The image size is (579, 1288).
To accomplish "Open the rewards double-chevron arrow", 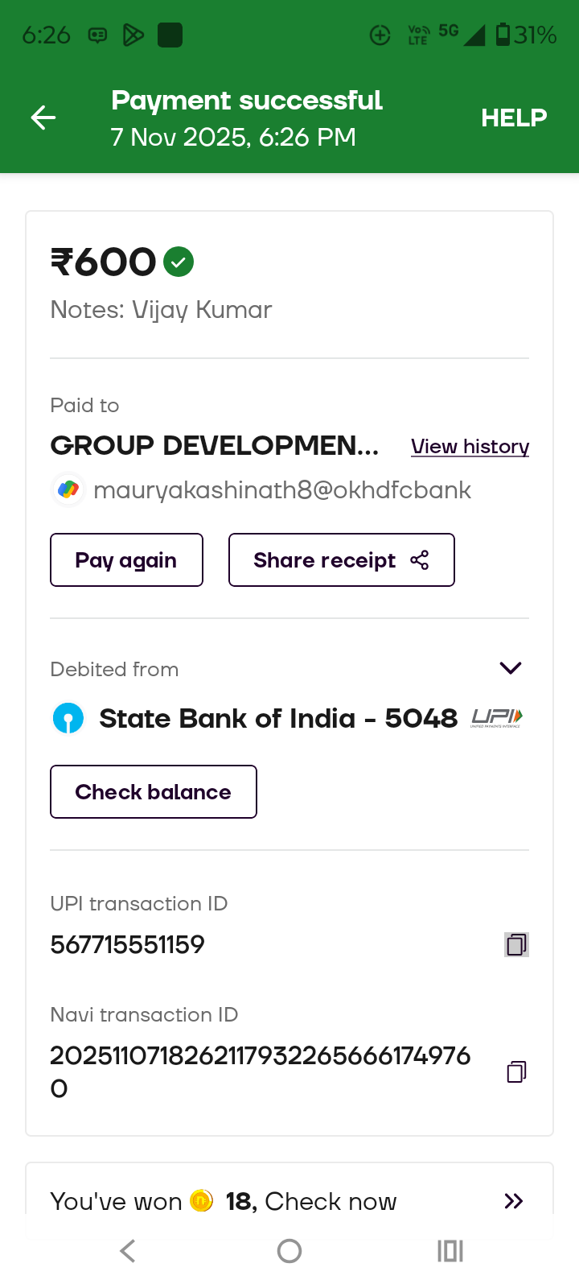I will pos(513,1201).
